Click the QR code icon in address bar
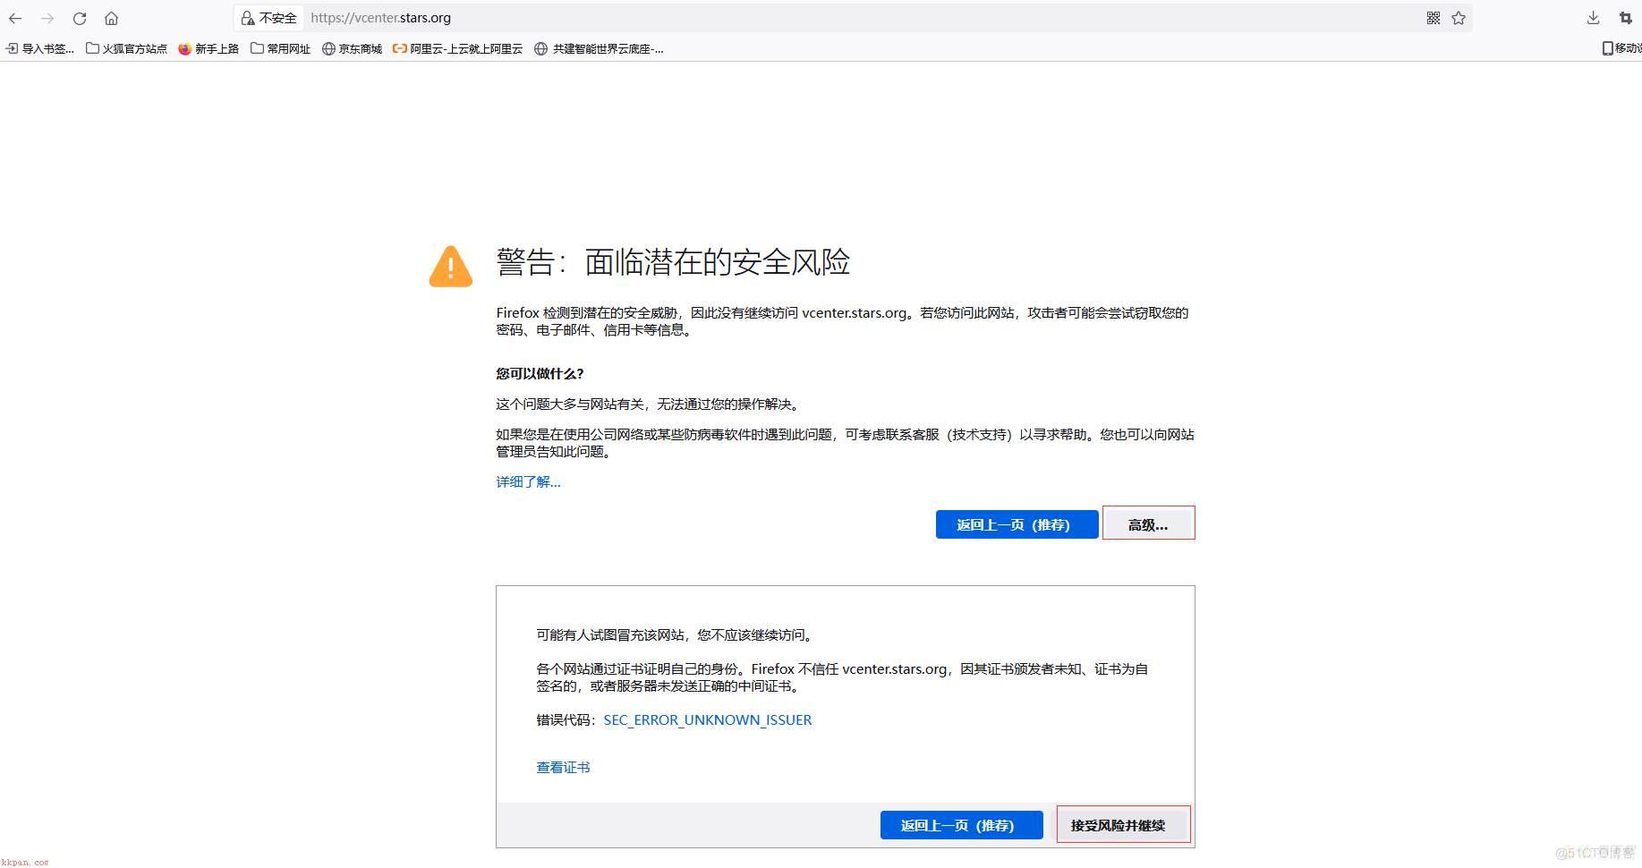This screenshot has height=868, width=1642. point(1434,18)
